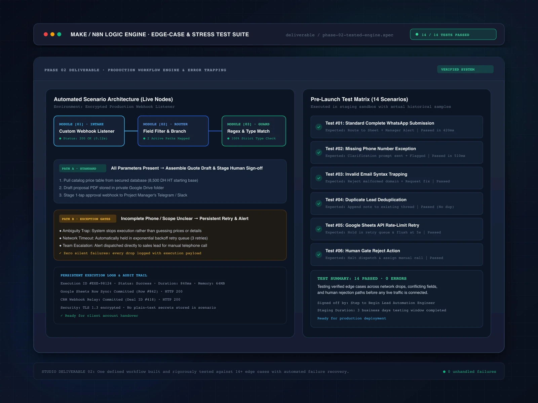This screenshot has width=538, height=403.
Task: Click Zero silent failures note in Path B
Action: point(130,253)
